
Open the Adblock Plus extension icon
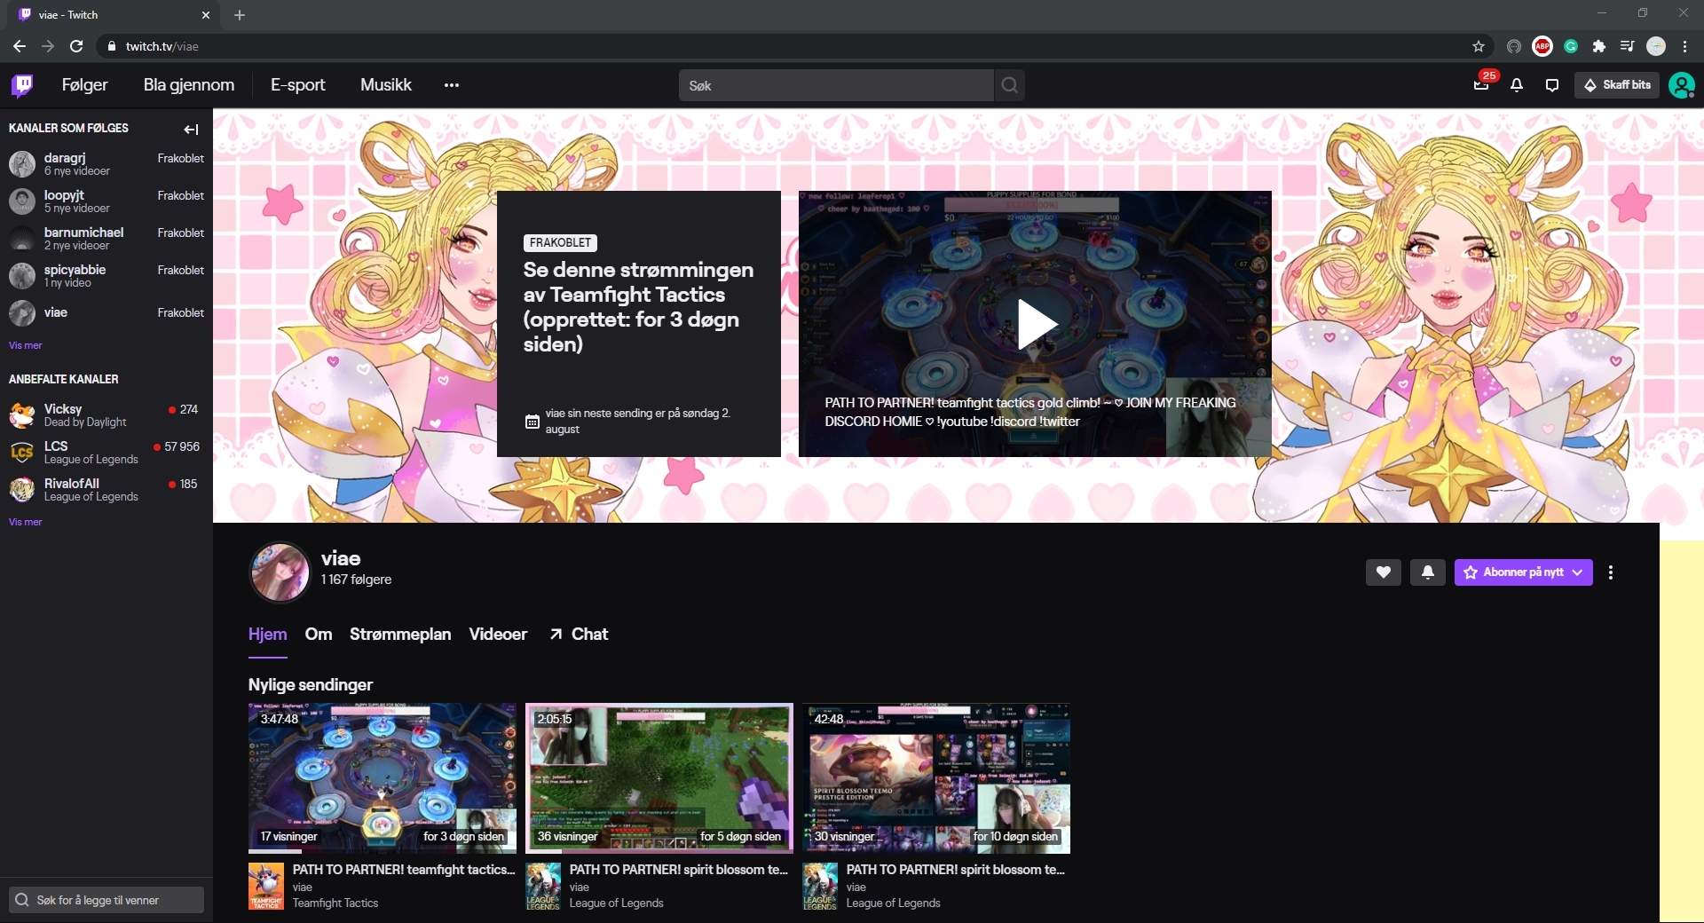1542,46
